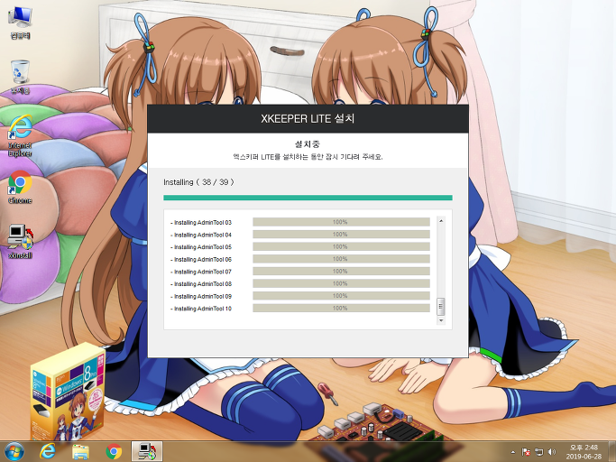Click the AdminTool 03 progress bar

click(341, 222)
